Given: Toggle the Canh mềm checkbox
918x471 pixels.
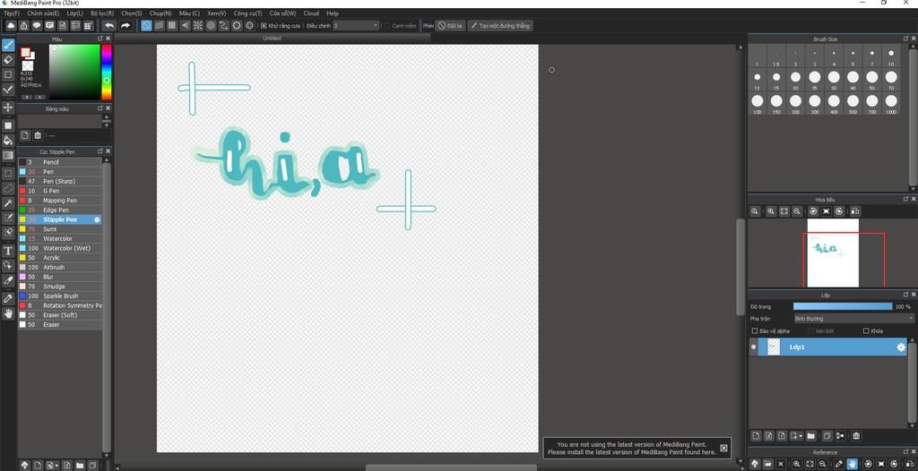Looking at the screenshot, I should pos(387,26).
